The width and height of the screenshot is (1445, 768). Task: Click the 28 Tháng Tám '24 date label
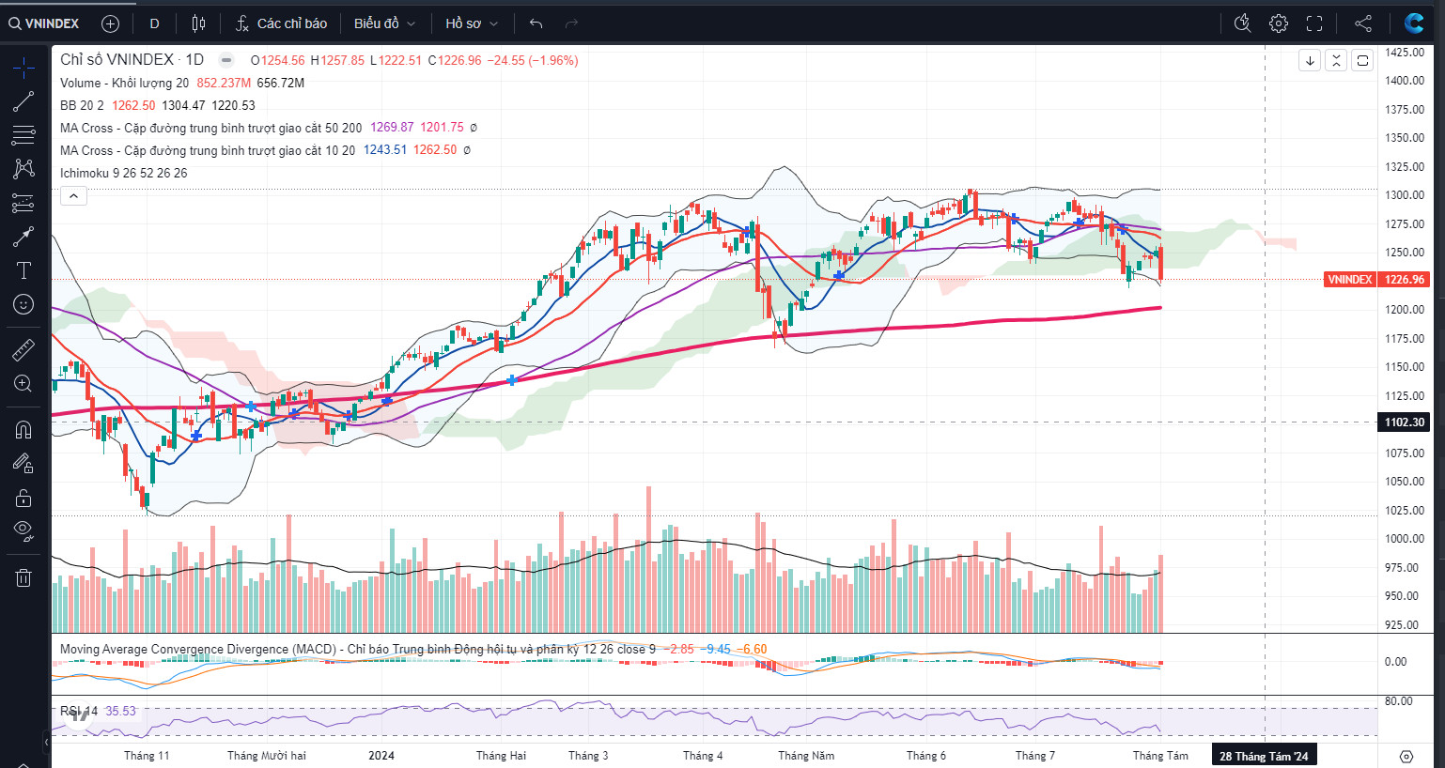(x=1264, y=756)
